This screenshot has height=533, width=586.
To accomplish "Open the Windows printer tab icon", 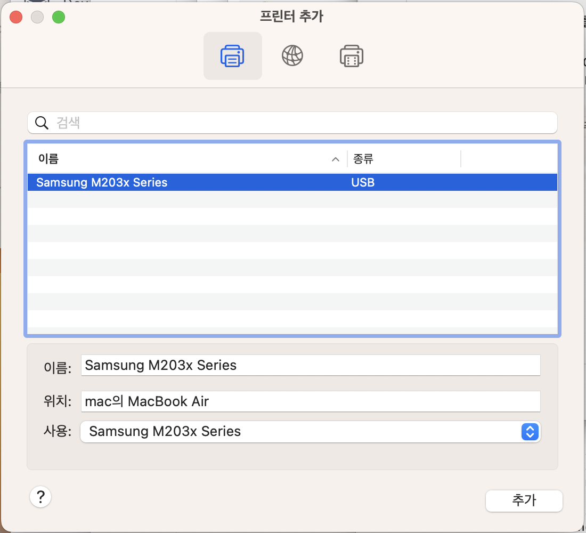I will click(x=351, y=56).
